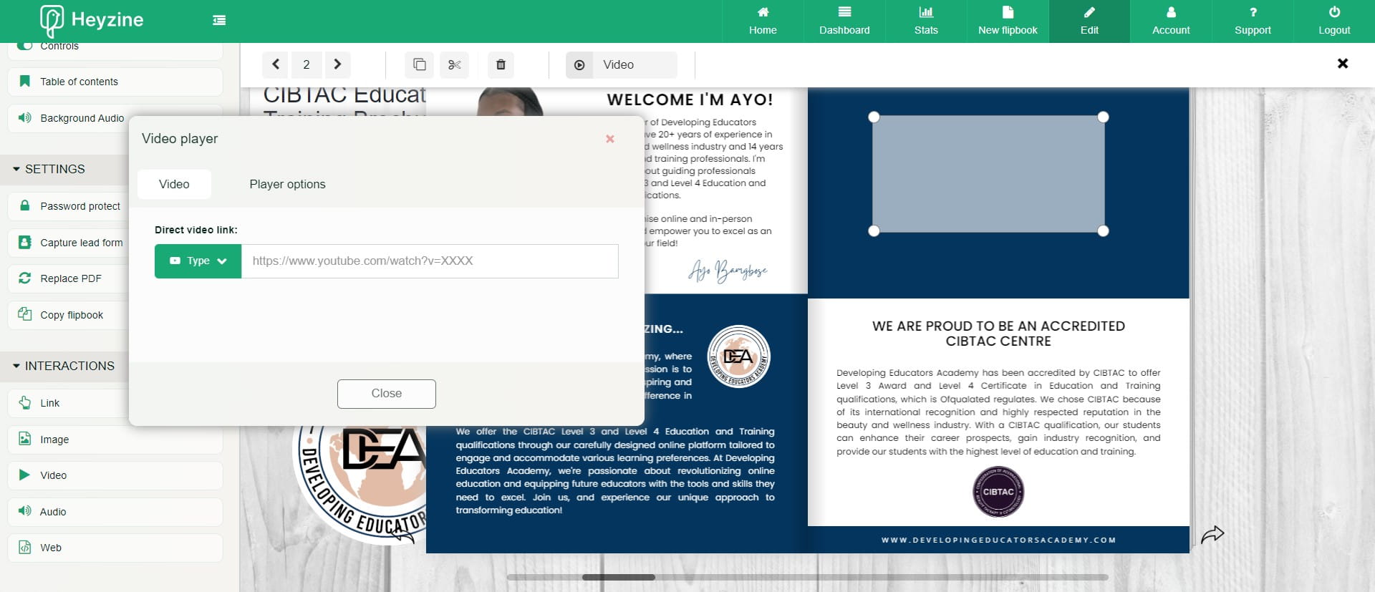Collapse the INTERACTIONS section
Image resolution: width=1375 pixels, height=592 pixels.
tap(64, 366)
